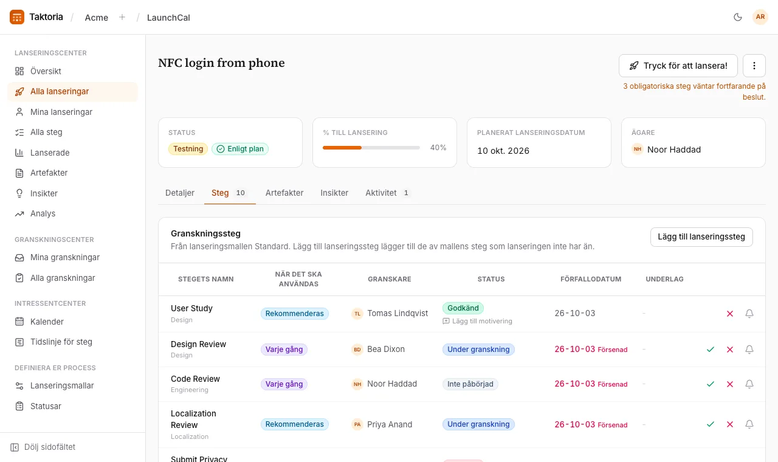
Task: Open the three-dot more options menu
Action: click(x=754, y=66)
